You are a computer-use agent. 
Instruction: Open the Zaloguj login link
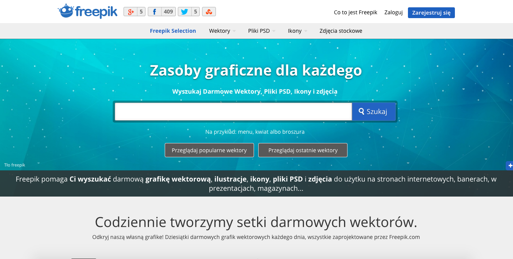pos(393,12)
